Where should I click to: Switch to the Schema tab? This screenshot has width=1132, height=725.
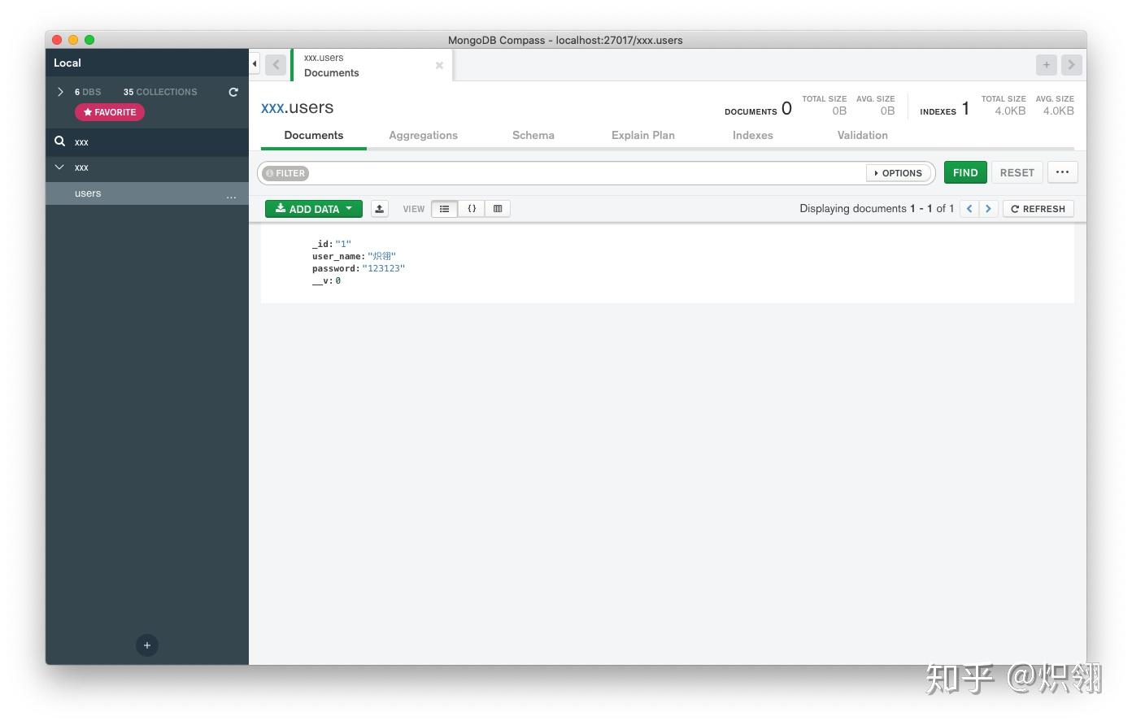[533, 135]
